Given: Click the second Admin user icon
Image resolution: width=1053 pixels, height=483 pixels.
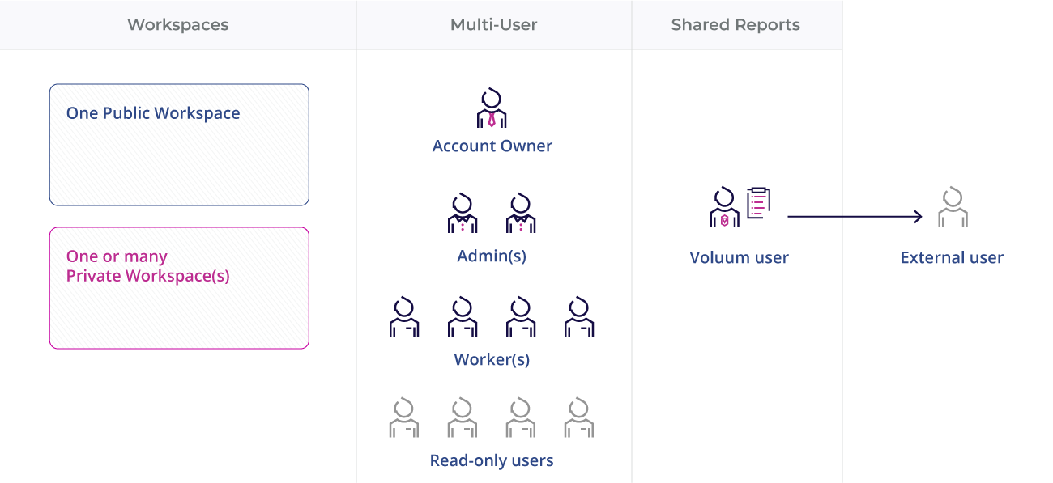Looking at the screenshot, I should click(520, 213).
